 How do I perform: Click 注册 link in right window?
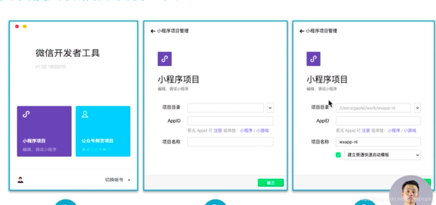[366, 130]
